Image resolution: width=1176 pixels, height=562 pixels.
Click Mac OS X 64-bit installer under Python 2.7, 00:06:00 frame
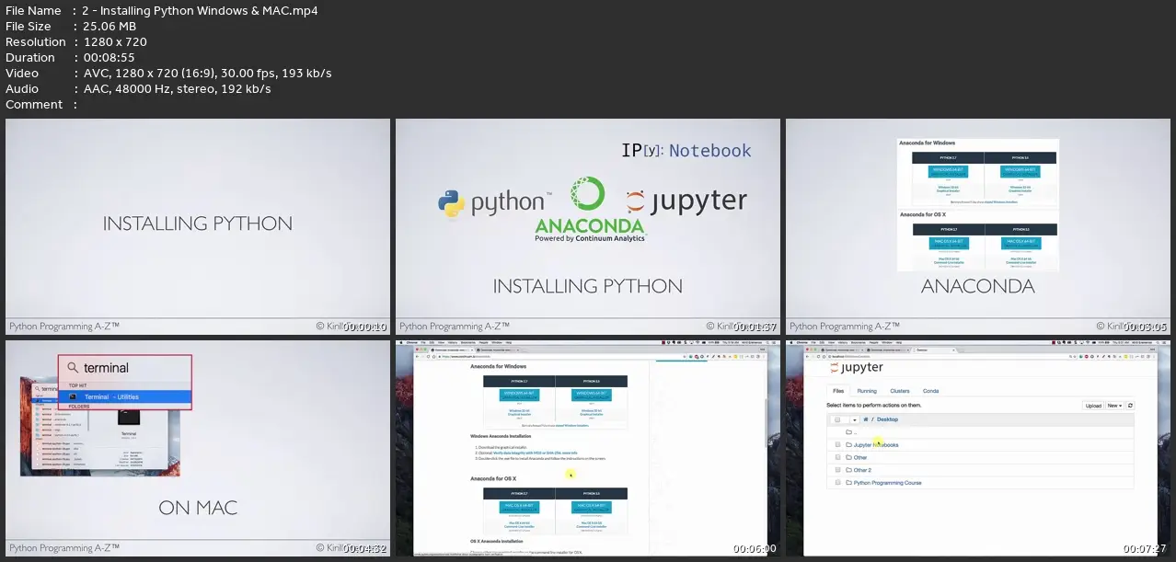[521, 507]
